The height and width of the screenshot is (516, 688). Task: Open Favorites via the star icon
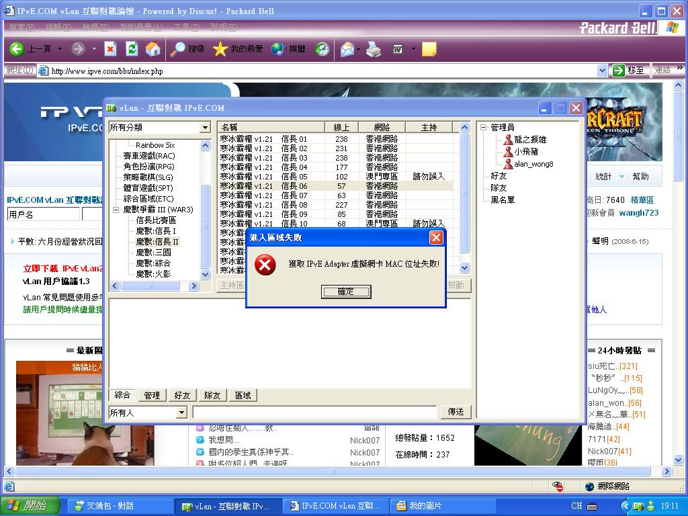click(220, 49)
